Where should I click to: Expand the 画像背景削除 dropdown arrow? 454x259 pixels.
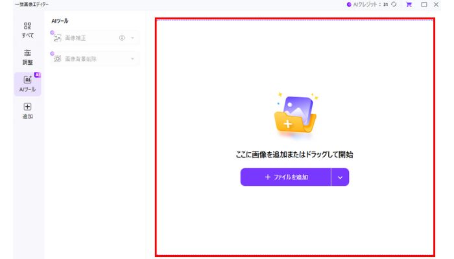click(x=132, y=59)
